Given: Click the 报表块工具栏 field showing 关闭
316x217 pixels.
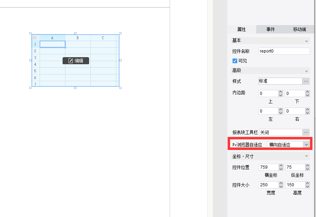Looking at the screenshot, I should tap(281, 132).
